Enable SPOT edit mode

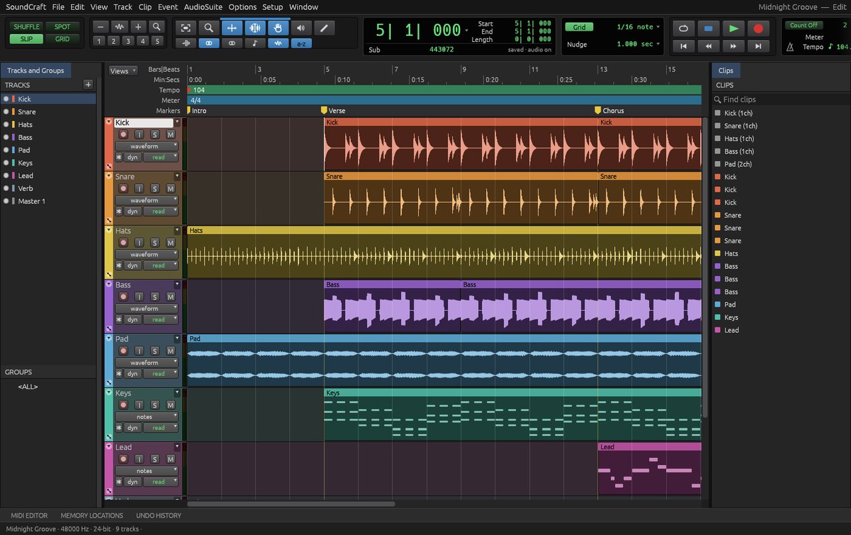coord(62,27)
